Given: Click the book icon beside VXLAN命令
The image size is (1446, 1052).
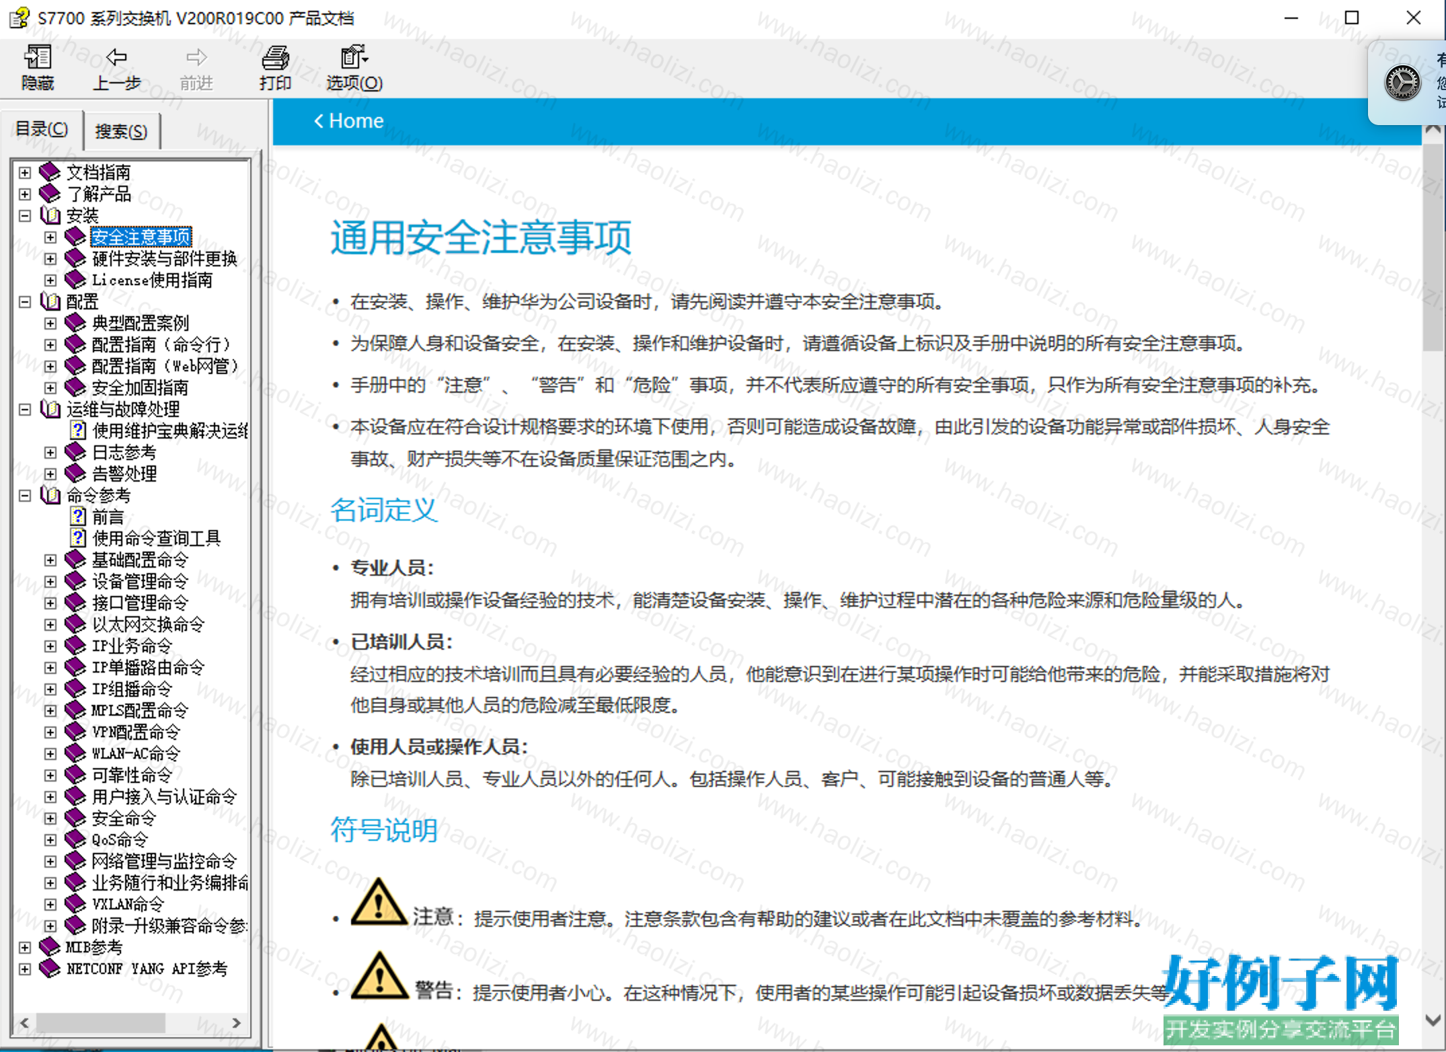Looking at the screenshot, I should pos(75,904).
